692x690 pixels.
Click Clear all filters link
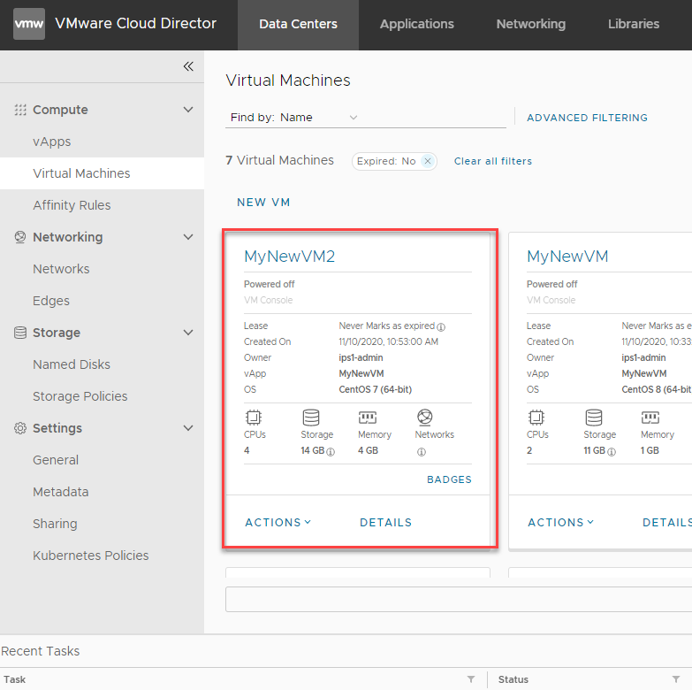click(x=493, y=161)
